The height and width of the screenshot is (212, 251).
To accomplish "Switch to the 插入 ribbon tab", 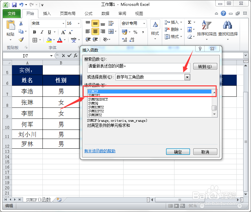I will 47,14.
